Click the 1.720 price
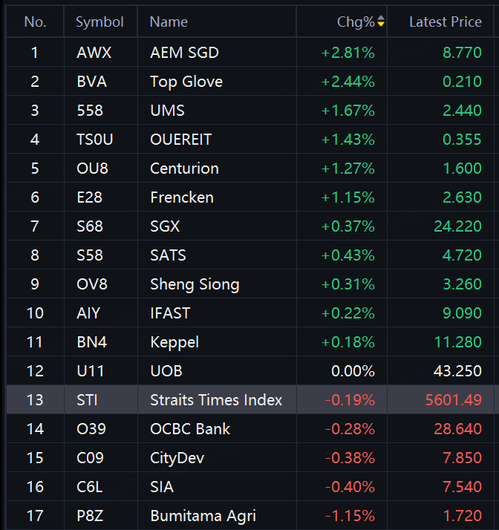The height and width of the screenshot is (530, 499). [462, 516]
